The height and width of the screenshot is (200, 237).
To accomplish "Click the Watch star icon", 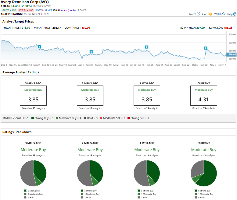I will pos(224,14).
